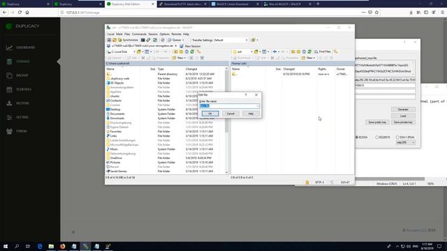The height and width of the screenshot is (251, 447).
Task: Click Find Files in the remote panel toolbar
Action: point(323,52)
